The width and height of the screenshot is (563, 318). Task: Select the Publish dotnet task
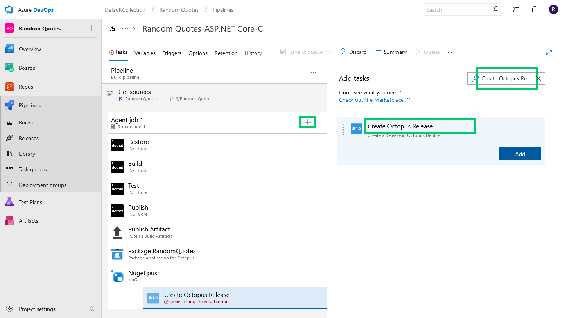pyautogui.click(x=217, y=210)
